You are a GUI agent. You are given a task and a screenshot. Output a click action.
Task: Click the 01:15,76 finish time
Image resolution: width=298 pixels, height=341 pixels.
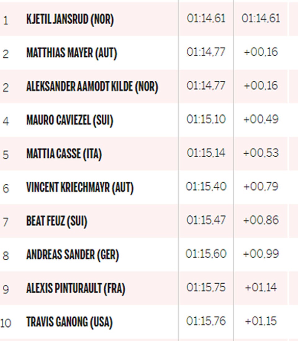point(206,321)
